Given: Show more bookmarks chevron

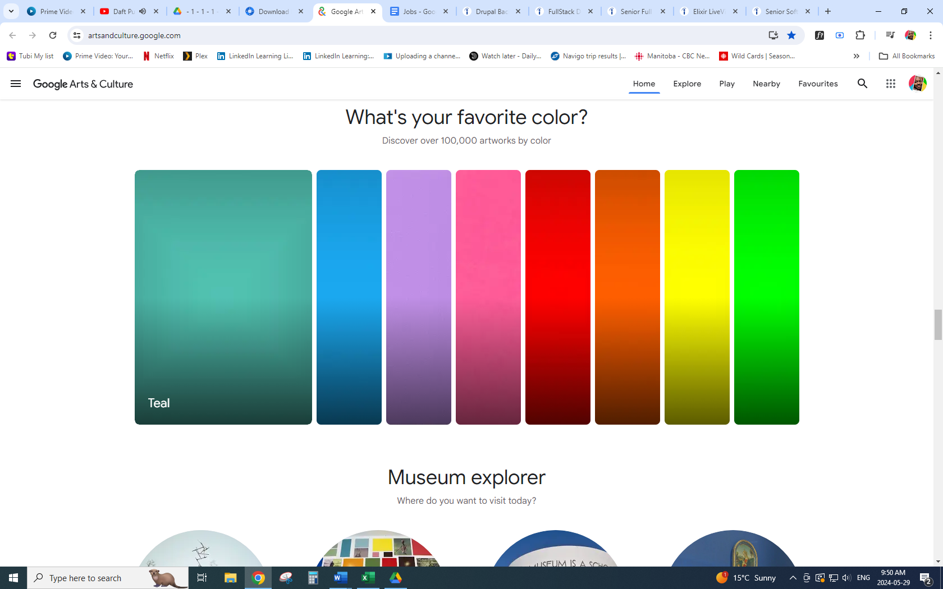Looking at the screenshot, I should coord(856,56).
